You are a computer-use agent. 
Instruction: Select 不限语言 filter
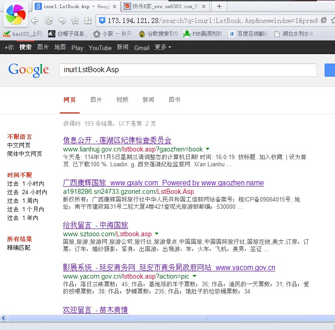(x=19, y=137)
